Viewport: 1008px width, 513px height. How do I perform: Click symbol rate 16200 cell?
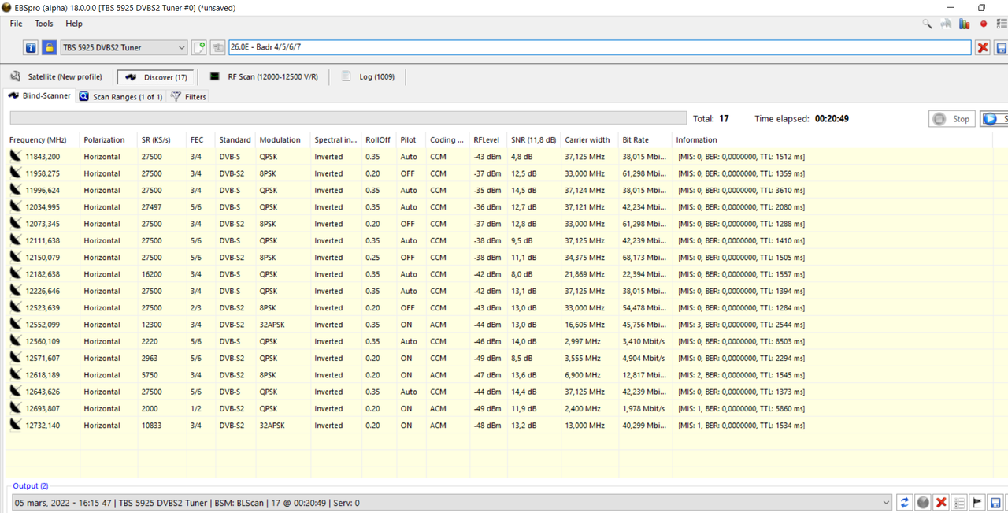(x=151, y=274)
